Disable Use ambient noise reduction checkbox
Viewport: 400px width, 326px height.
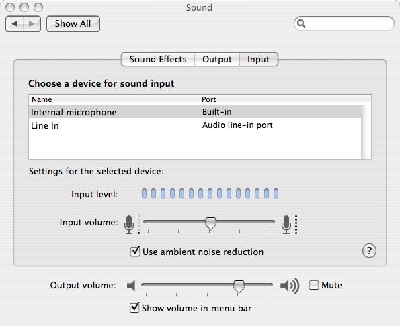coord(135,251)
